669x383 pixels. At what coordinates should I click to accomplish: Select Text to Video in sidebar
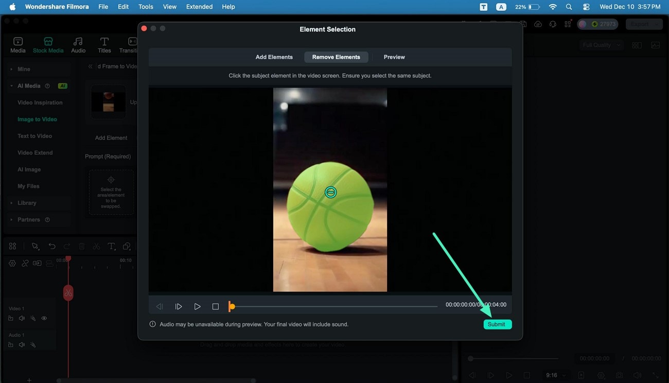(x=34, y=136)
